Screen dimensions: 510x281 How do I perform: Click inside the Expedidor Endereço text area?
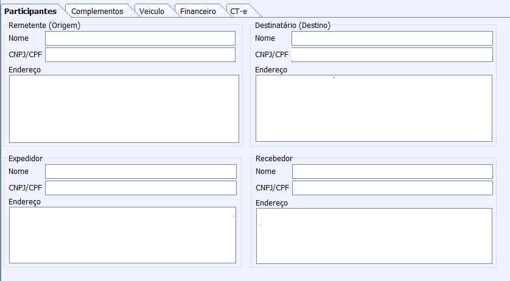pos(122,235)
